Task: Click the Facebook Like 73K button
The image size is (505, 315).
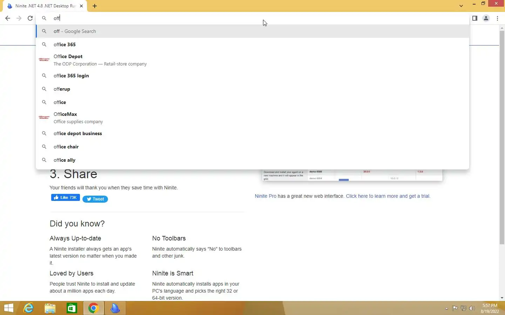Action: coord(66,197)
